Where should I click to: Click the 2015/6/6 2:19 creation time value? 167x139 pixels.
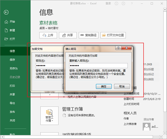[x=152, y=99]
